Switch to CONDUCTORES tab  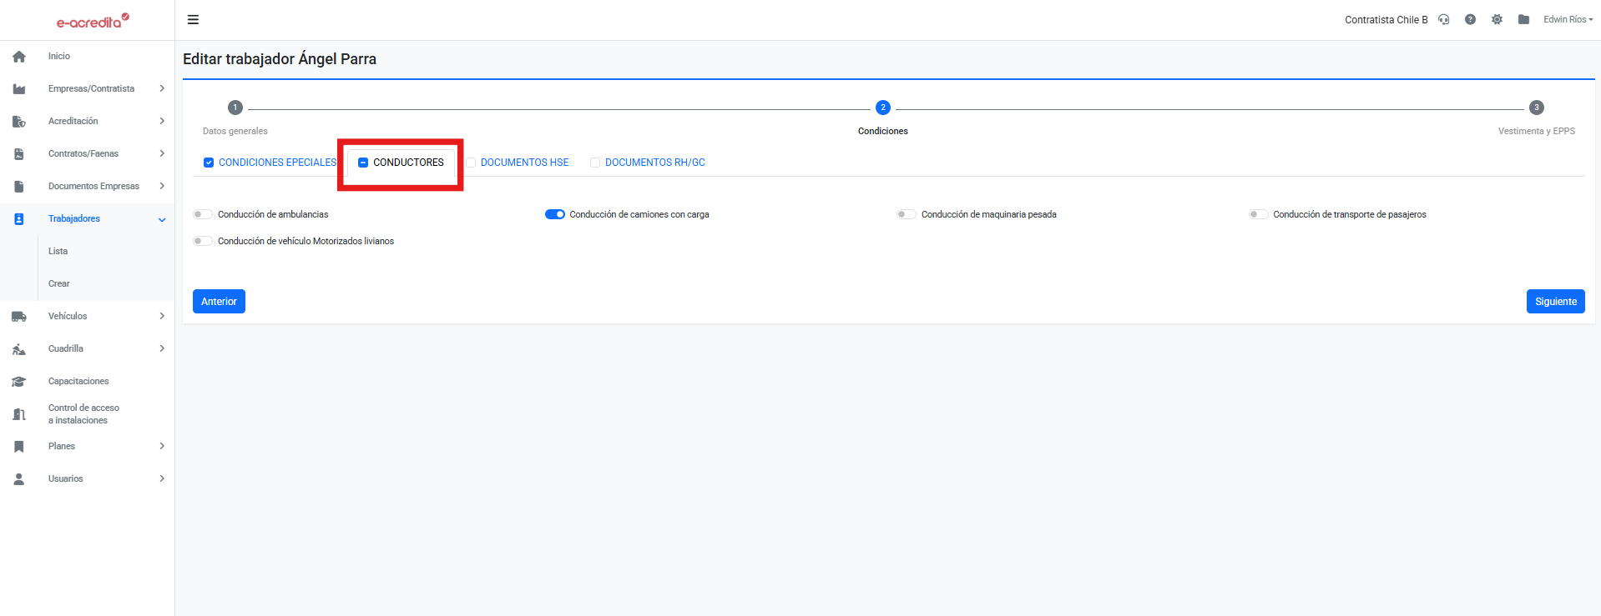[x=408, y=163]
